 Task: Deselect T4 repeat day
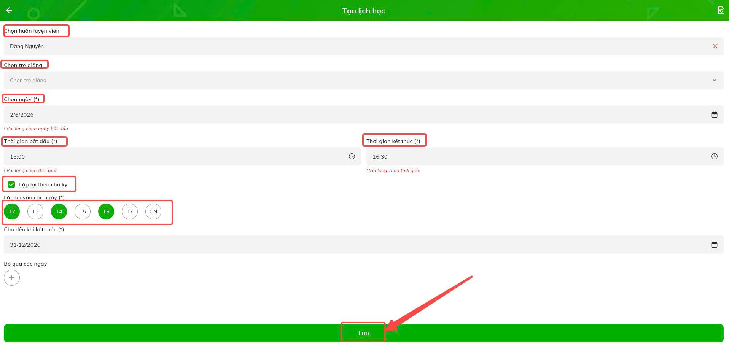click(59, 211)
